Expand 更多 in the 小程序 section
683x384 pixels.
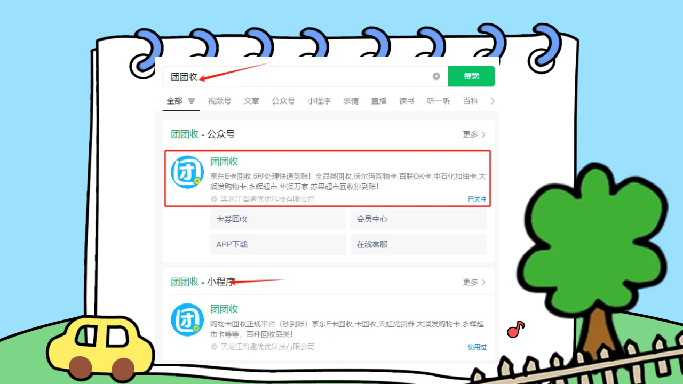474,282
